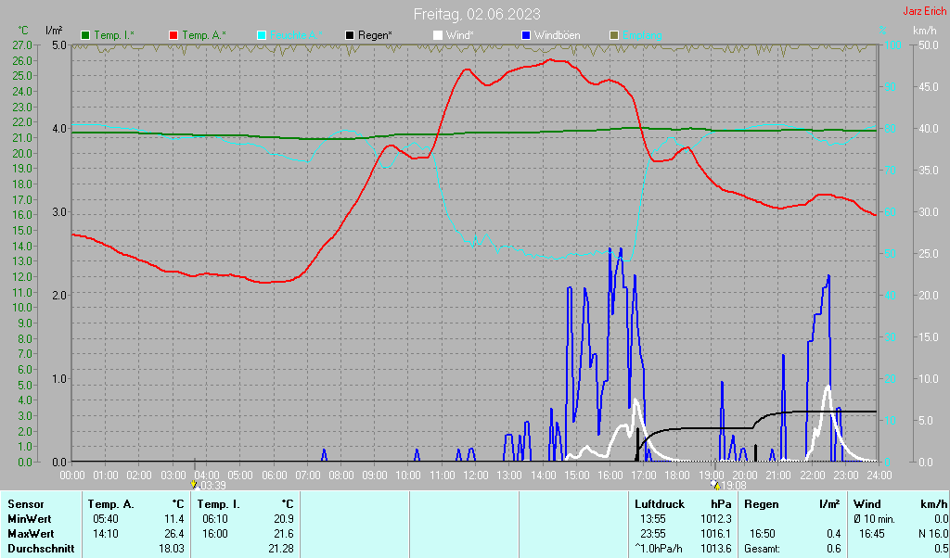Image resolution: width=950 pixels, height=558 pixels.
Task: Click the Temp. A.* legend label
Action: [204, 35]
